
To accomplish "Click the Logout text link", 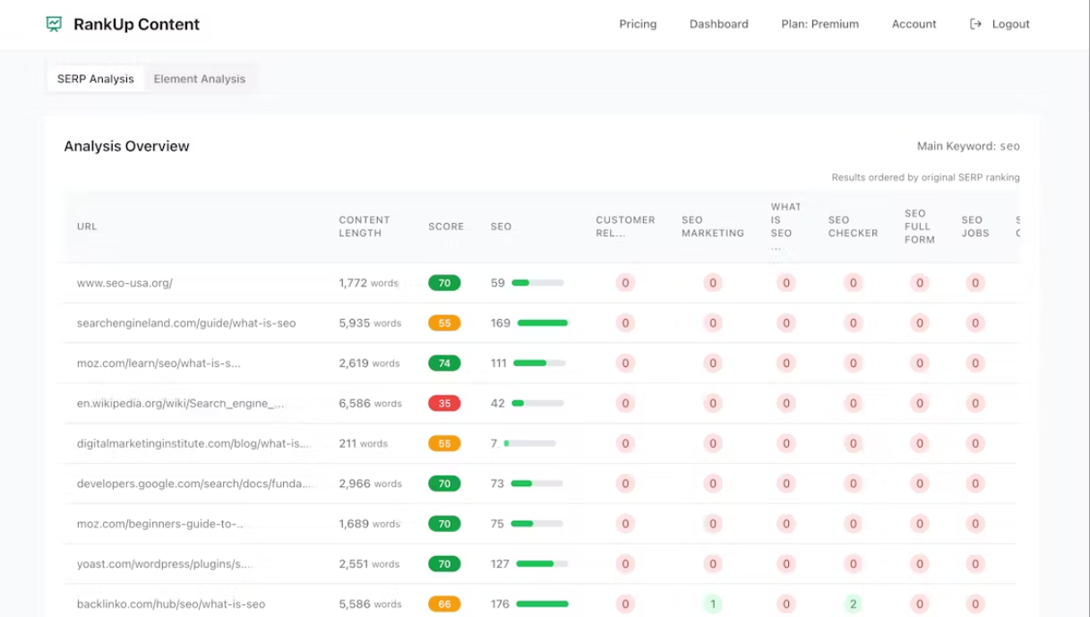I will 1010,24.
